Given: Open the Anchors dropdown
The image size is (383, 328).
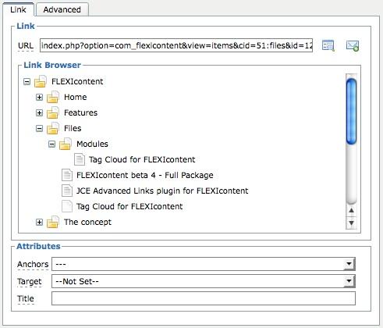Looking at the screenshot, I should 204,264.
